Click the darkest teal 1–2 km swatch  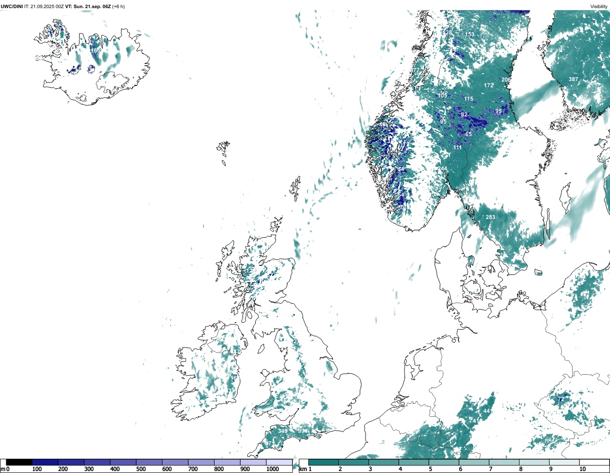324,462
